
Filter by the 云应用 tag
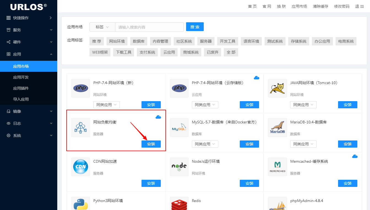point(169,52)
